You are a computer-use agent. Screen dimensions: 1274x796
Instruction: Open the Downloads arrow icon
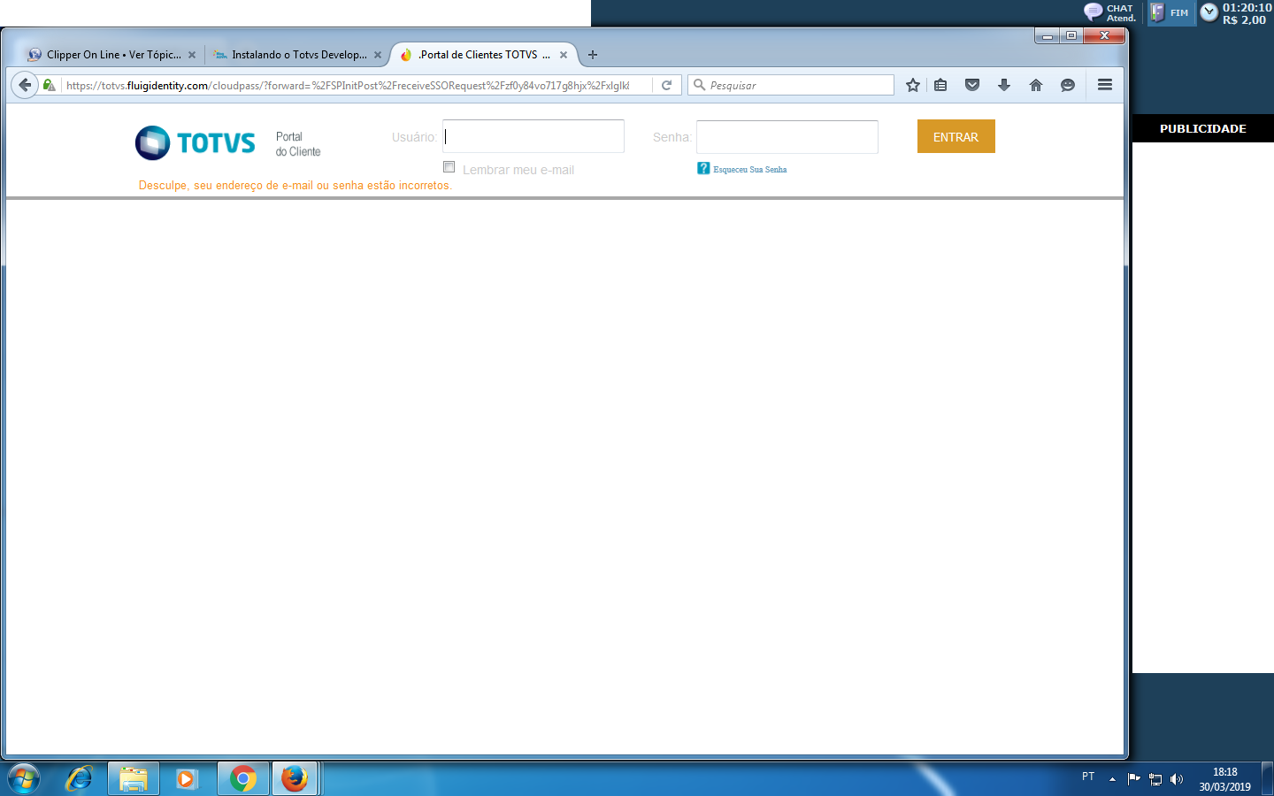(x=1004, y=85)
